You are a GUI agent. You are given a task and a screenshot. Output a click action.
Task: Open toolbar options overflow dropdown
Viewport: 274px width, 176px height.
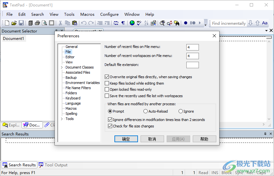(206, 23)
